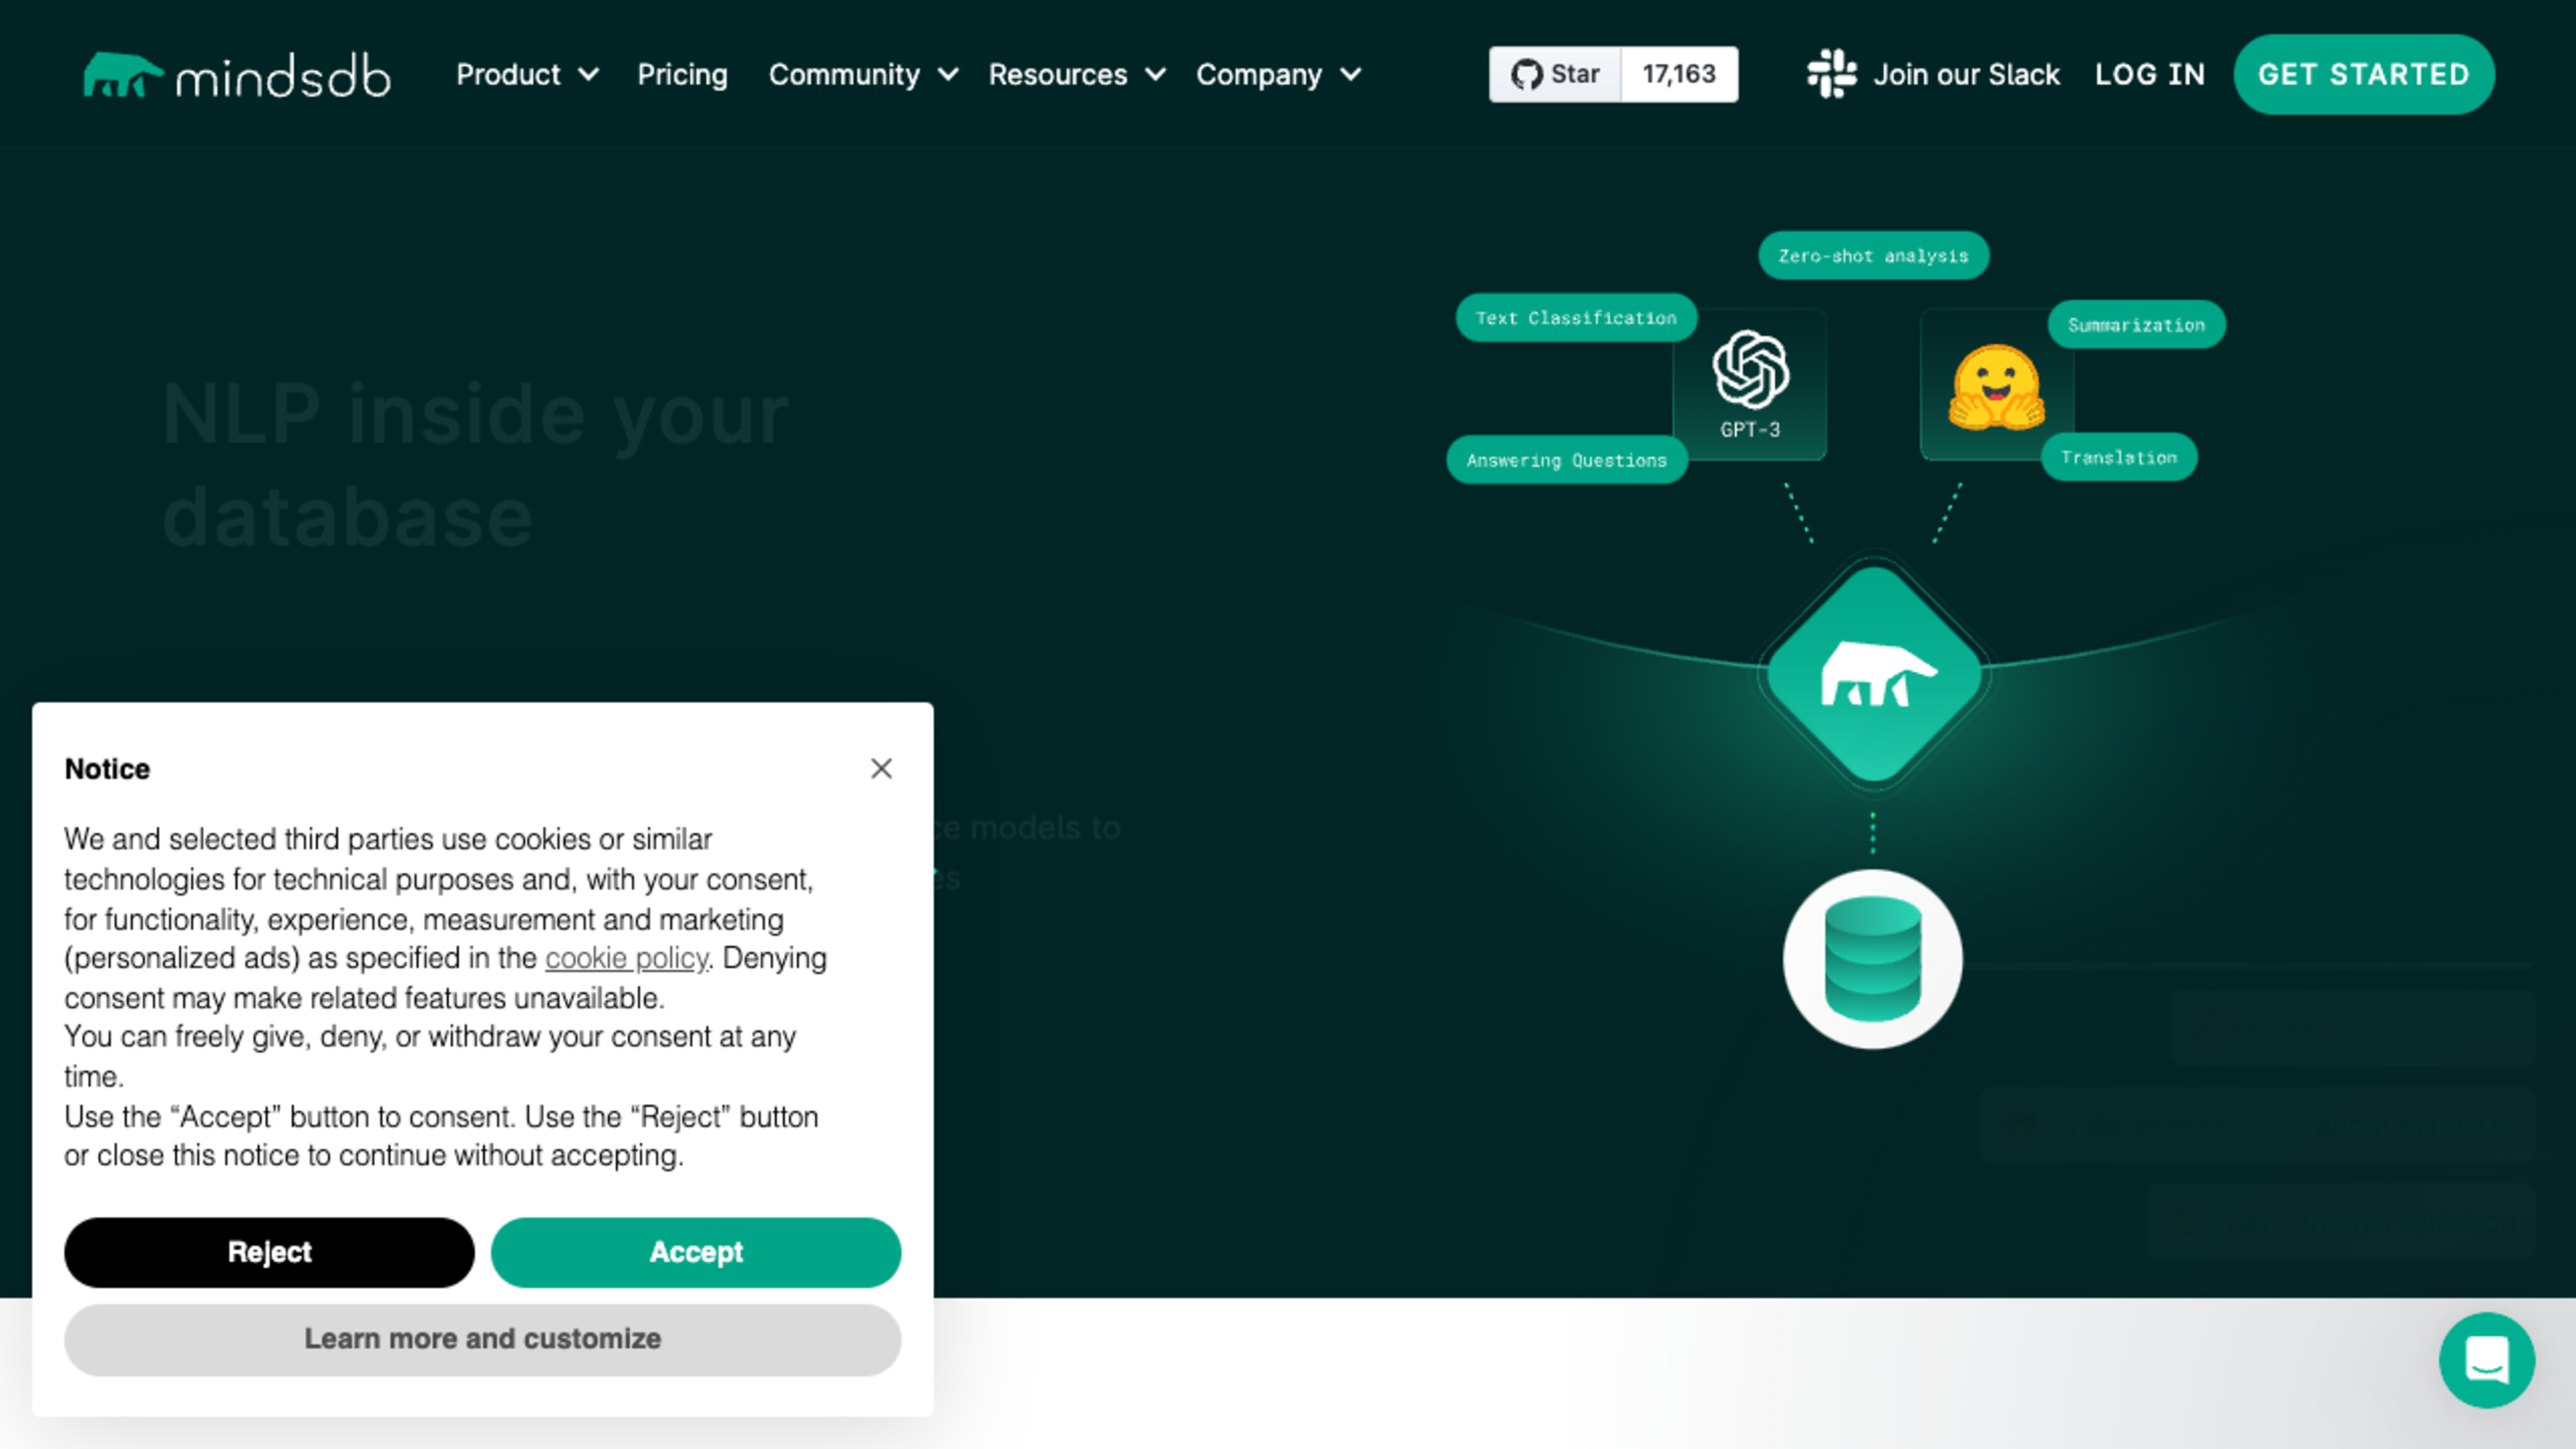Expand the Company dropdown menu

(1279, 75)
